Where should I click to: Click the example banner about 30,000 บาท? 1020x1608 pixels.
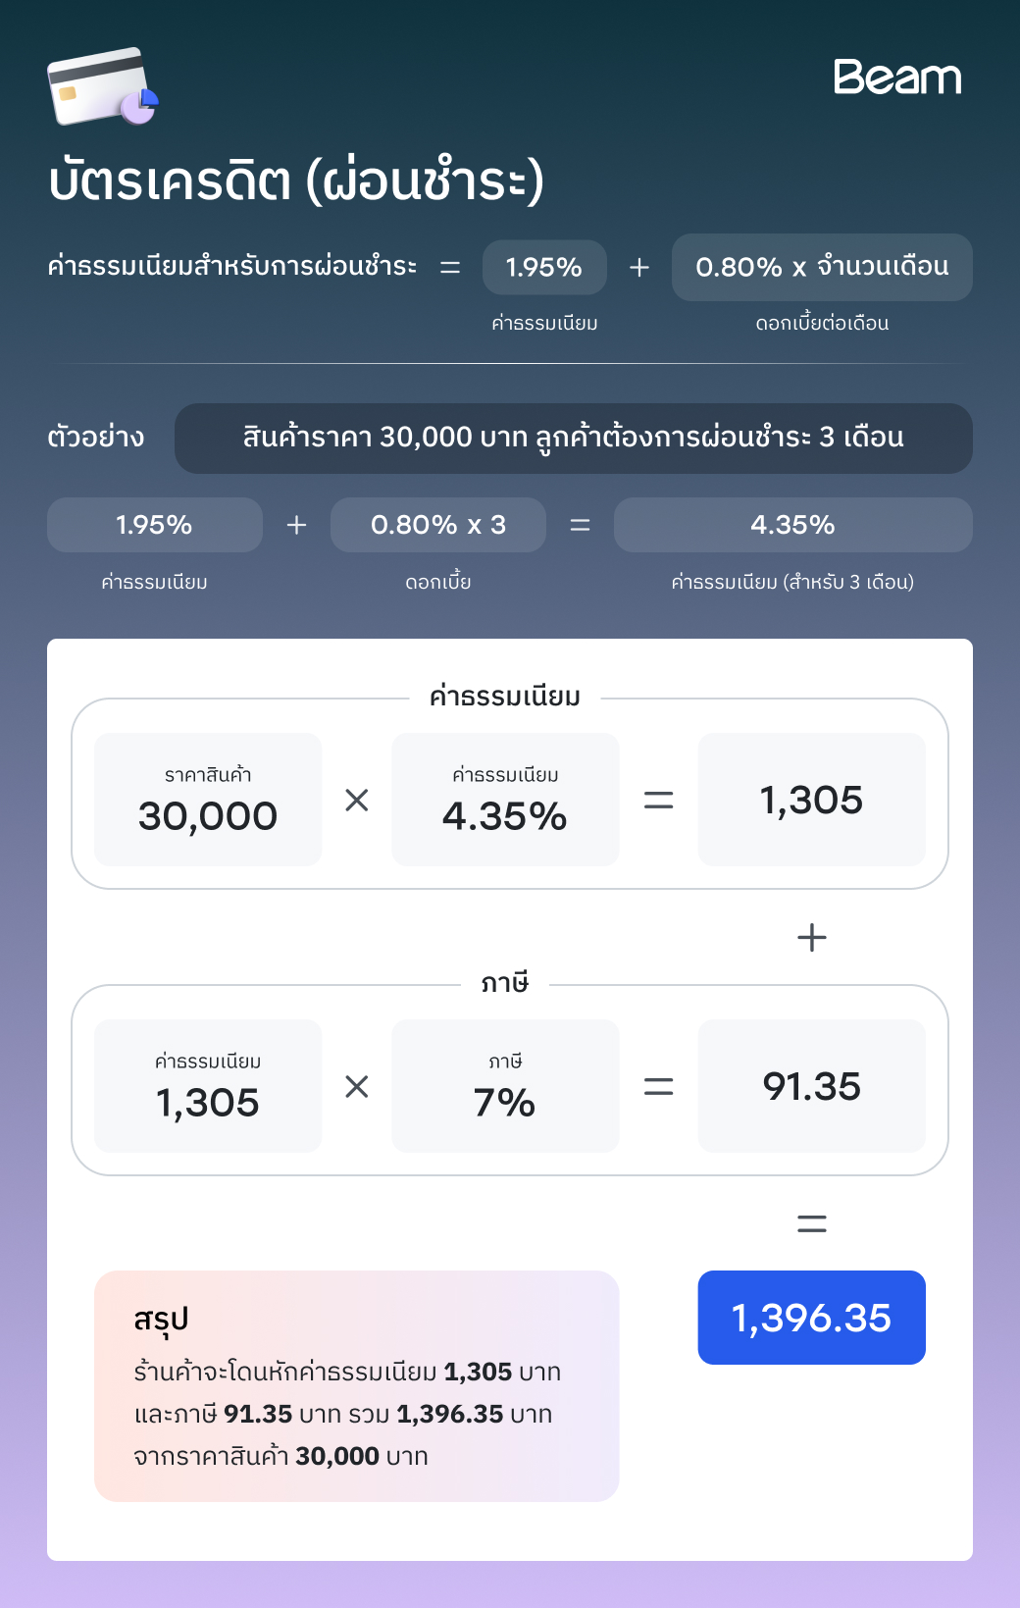pyautogui.click(x=574, y=439)
